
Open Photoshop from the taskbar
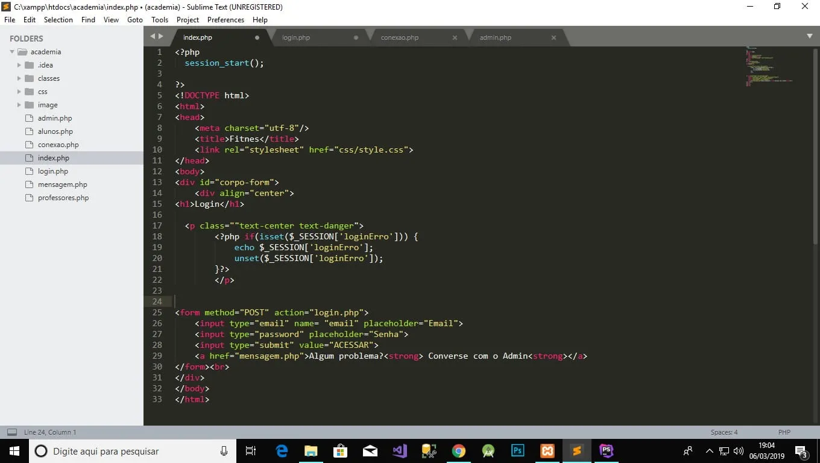[517, 451]
